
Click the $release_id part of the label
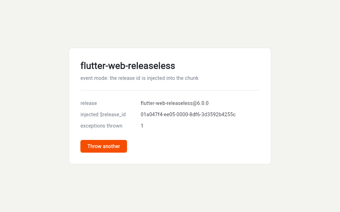click(113, 114)
